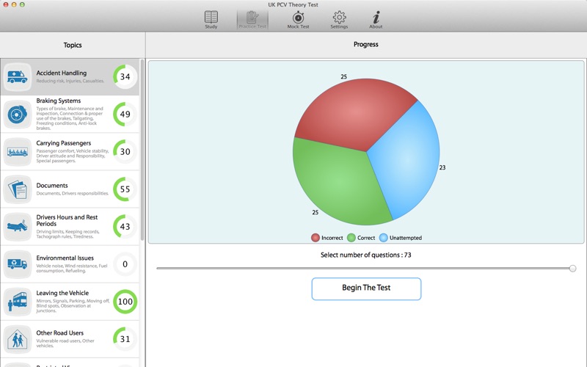Click the Drivers Hours sleeping person icon

17,227
